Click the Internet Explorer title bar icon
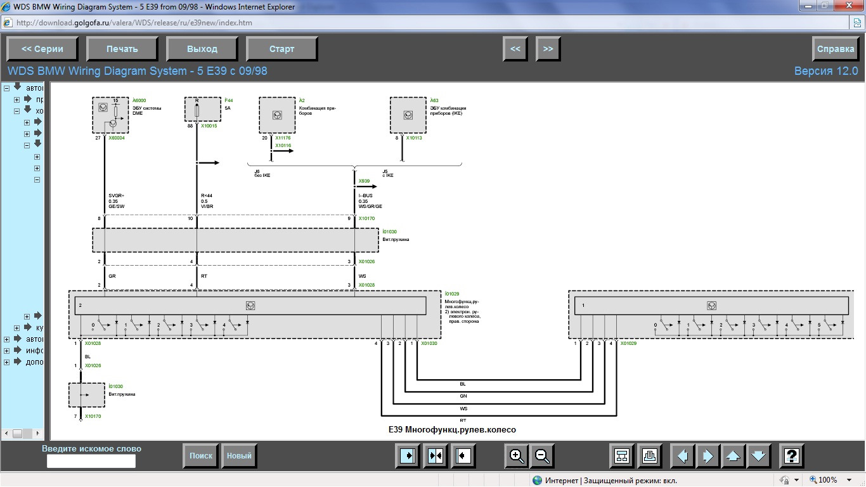 pyautogui.click(x=7, y=7)
